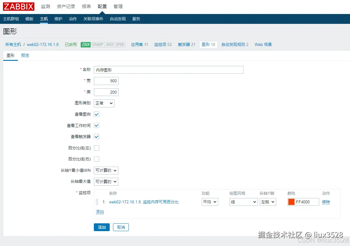Click the green ZBX agent status icon

pos(85,44)
